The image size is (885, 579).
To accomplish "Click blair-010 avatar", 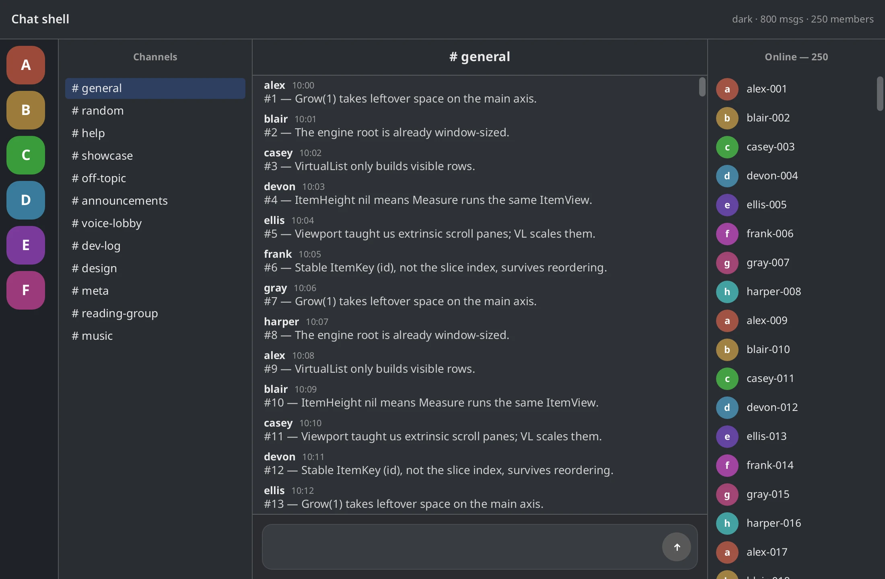I will 727,350.
